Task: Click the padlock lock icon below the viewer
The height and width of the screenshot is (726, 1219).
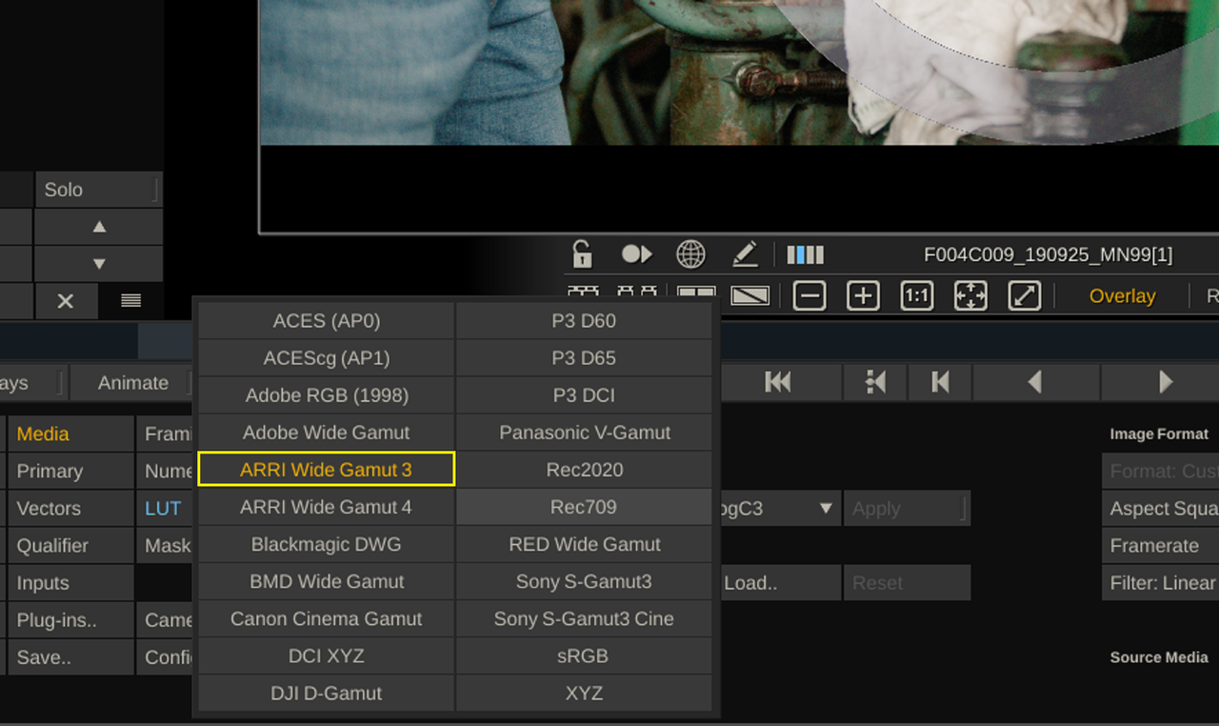Action: coord(582,254)
